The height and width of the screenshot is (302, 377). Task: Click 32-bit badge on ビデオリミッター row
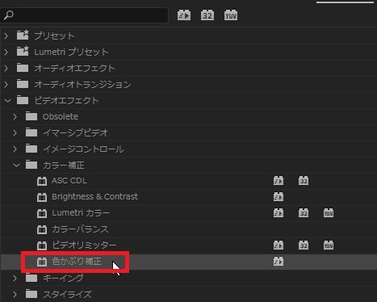304,245
